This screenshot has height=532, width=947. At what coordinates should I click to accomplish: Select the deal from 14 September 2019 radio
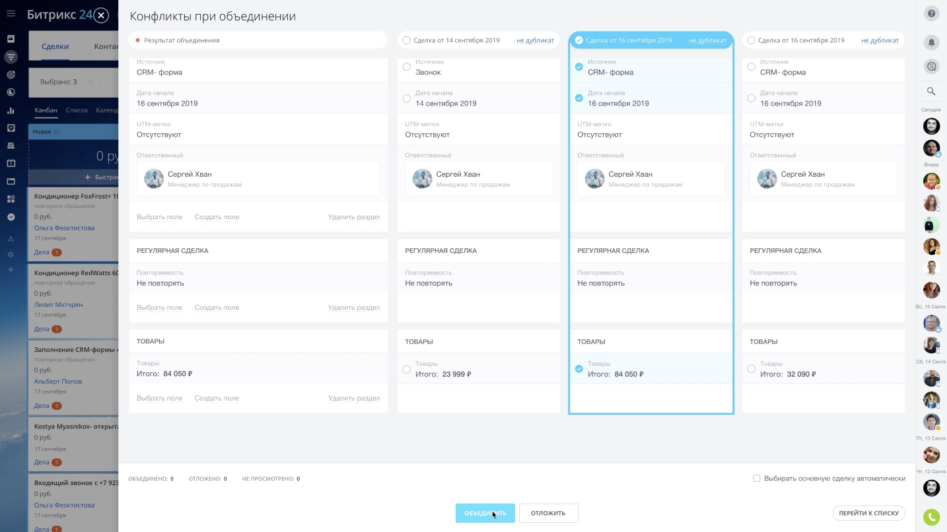point(407,40)
